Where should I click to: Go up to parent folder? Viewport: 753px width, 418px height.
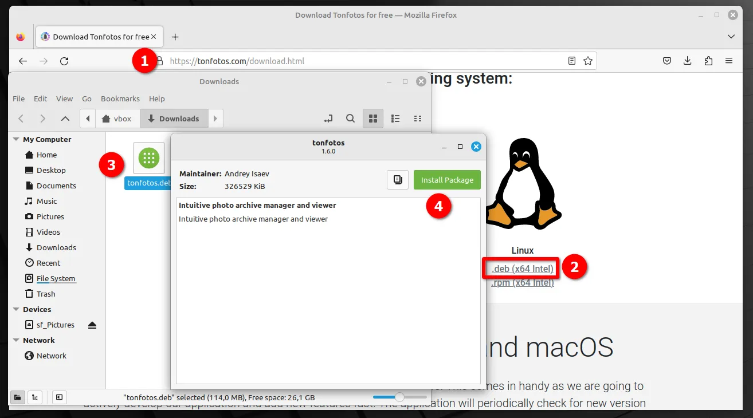[65, 119]
